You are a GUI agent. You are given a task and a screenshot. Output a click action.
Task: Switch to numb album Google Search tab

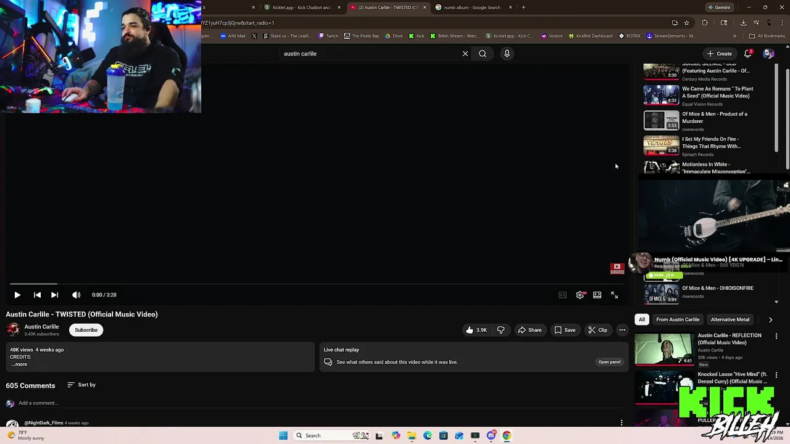(472, 7)
